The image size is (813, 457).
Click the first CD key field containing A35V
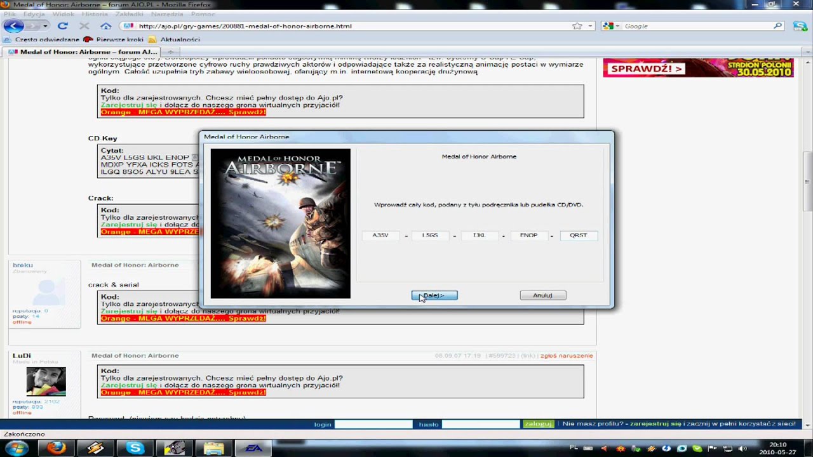pyautogui.click(x=380, y=235)
